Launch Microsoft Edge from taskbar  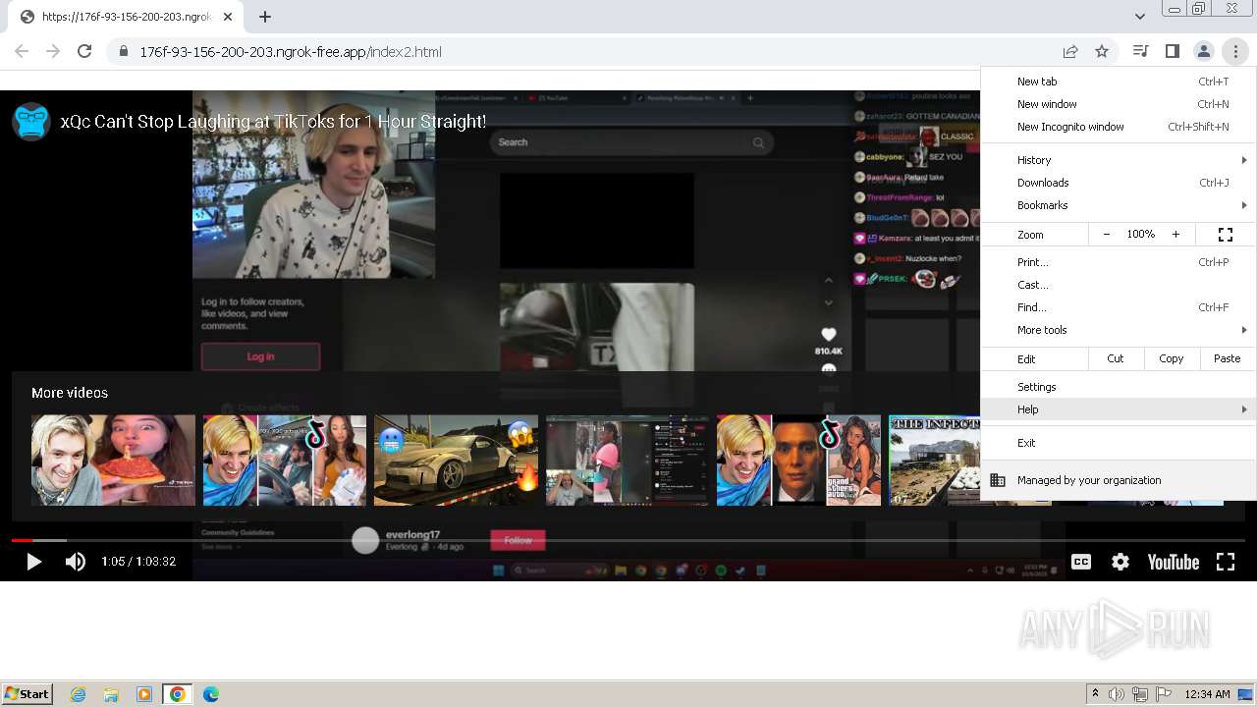tap(210, 694)
